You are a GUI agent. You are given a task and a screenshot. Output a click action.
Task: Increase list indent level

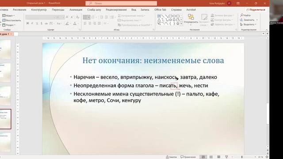pos(106,17)
